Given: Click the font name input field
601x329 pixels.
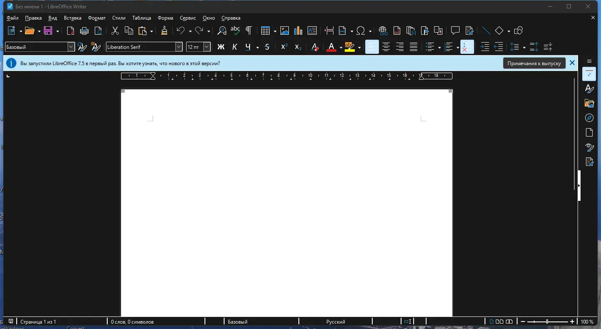Looking at the screenshot, I should coord(141,47).
